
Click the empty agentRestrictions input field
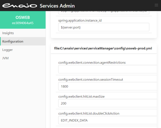(108, 69)
